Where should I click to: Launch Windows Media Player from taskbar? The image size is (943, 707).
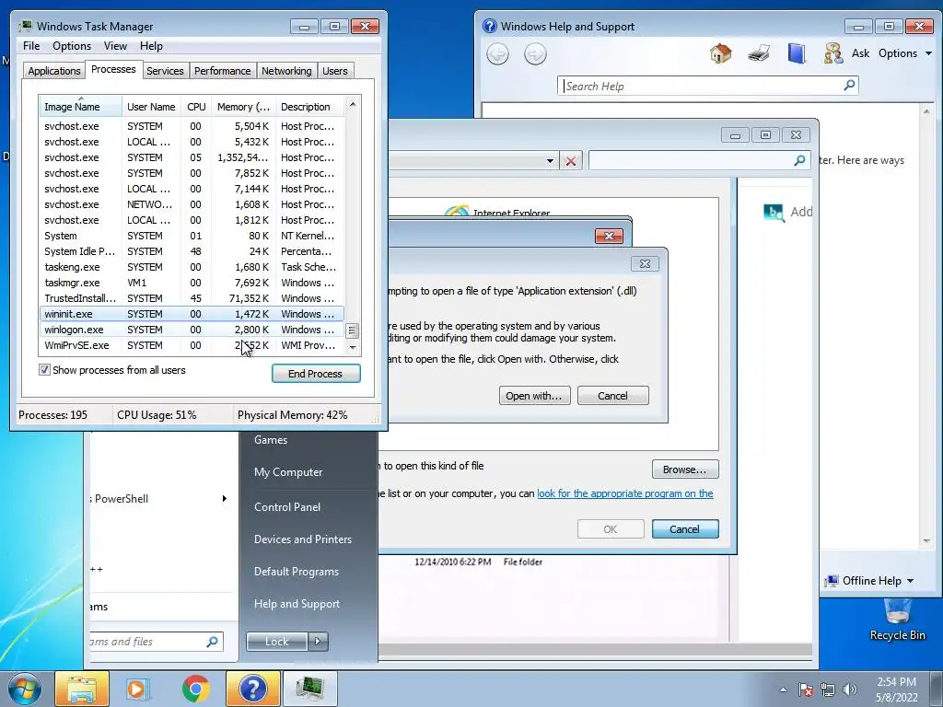[x=138, y=689]
